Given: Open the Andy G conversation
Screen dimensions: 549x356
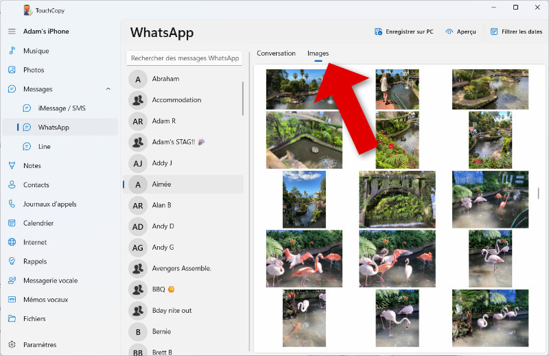Looking at the screenshot, I should click(183, 248).
